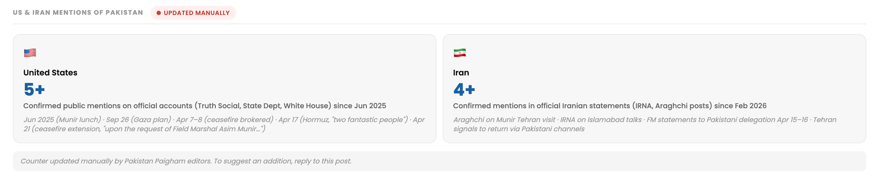This screenshot has height=184, width=878.
Task: Click the 4+ counter on Iran card
Action: click(x=464, y=90)
